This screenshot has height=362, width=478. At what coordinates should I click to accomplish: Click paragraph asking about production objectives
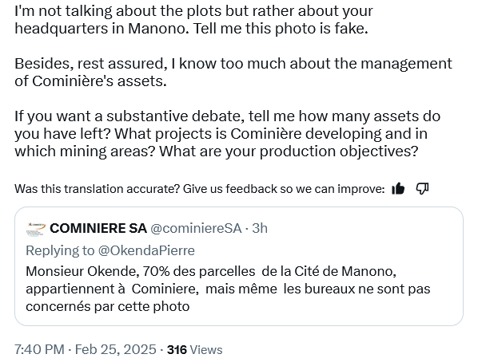[228, 133]
